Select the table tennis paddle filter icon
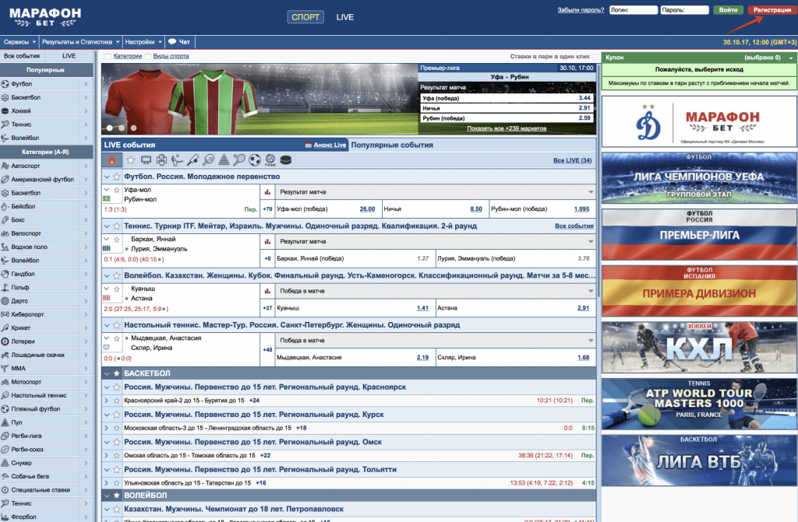 tap(208, 159)
